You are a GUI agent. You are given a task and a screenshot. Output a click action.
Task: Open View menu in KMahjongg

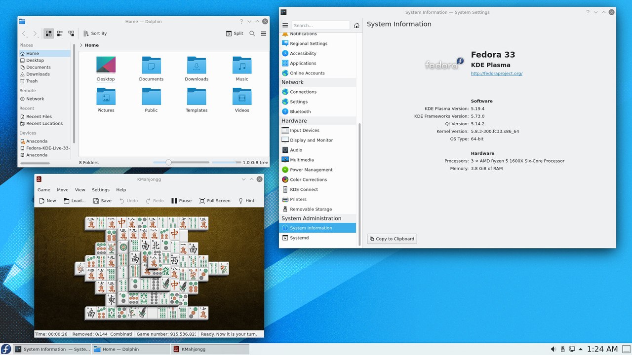pos(80,190)
